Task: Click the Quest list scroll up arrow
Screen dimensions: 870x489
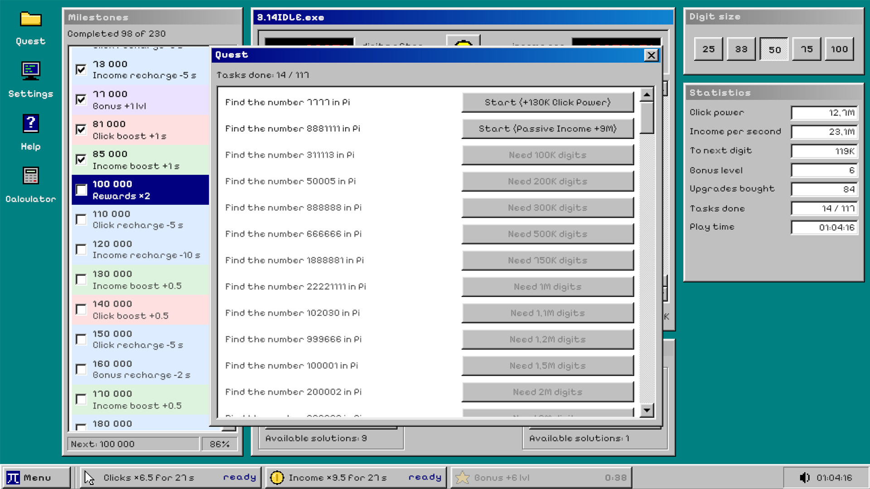Action: tap(647, 95)
